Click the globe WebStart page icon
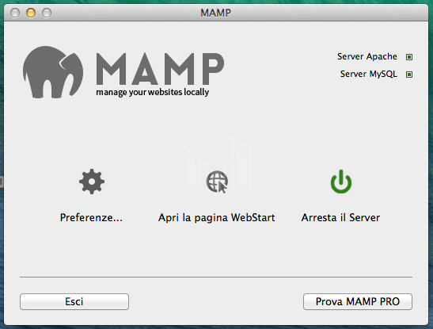This screenshot has height=329, width=433. [217, 182]
